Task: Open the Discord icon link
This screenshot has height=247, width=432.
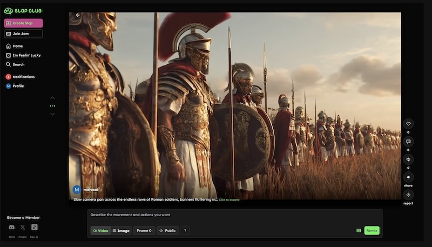Action: pos(11,227)
